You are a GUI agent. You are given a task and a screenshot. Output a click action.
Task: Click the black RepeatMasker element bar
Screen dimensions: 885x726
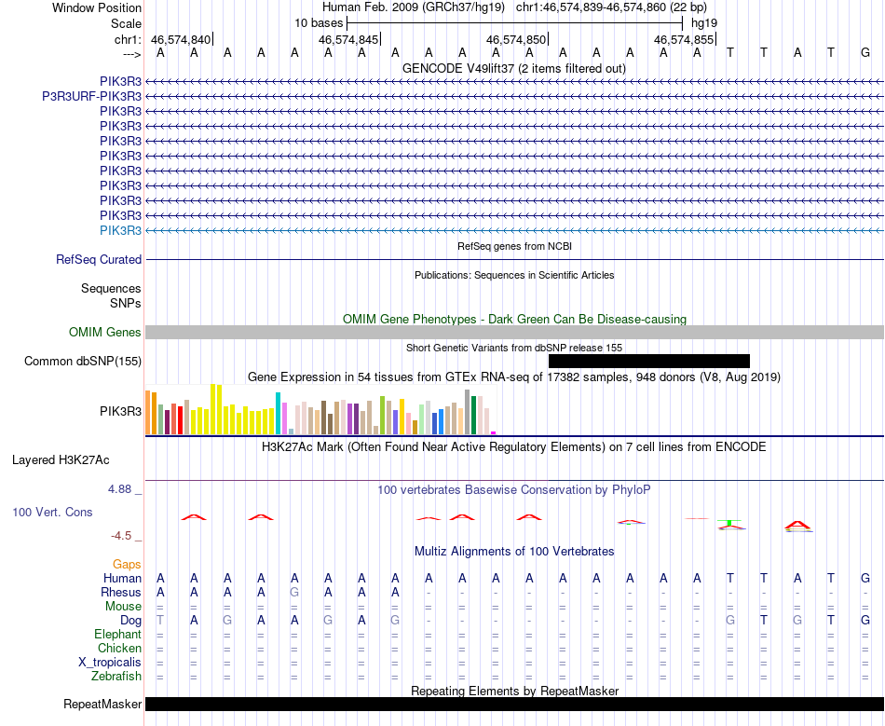(515, 704)
